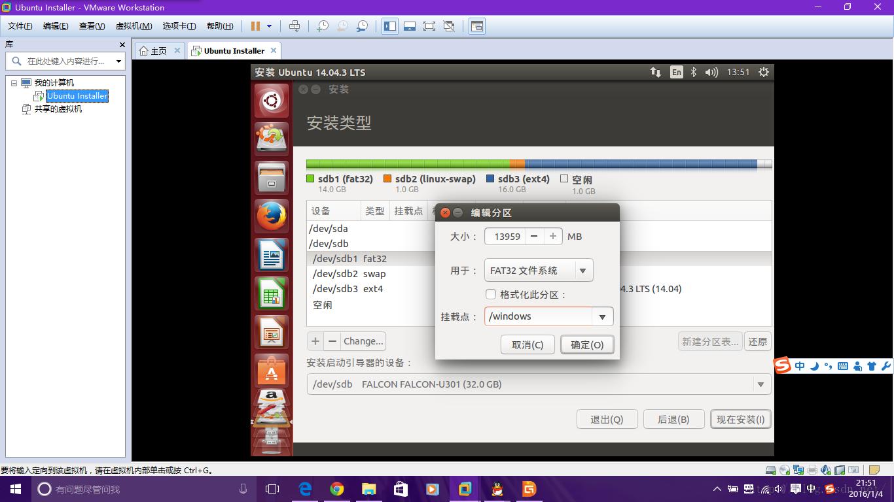Image resolution: width=894 pixels, height=502 pixels.
Task: Open the 选项卡(T) menu
Action: point(179,26)
